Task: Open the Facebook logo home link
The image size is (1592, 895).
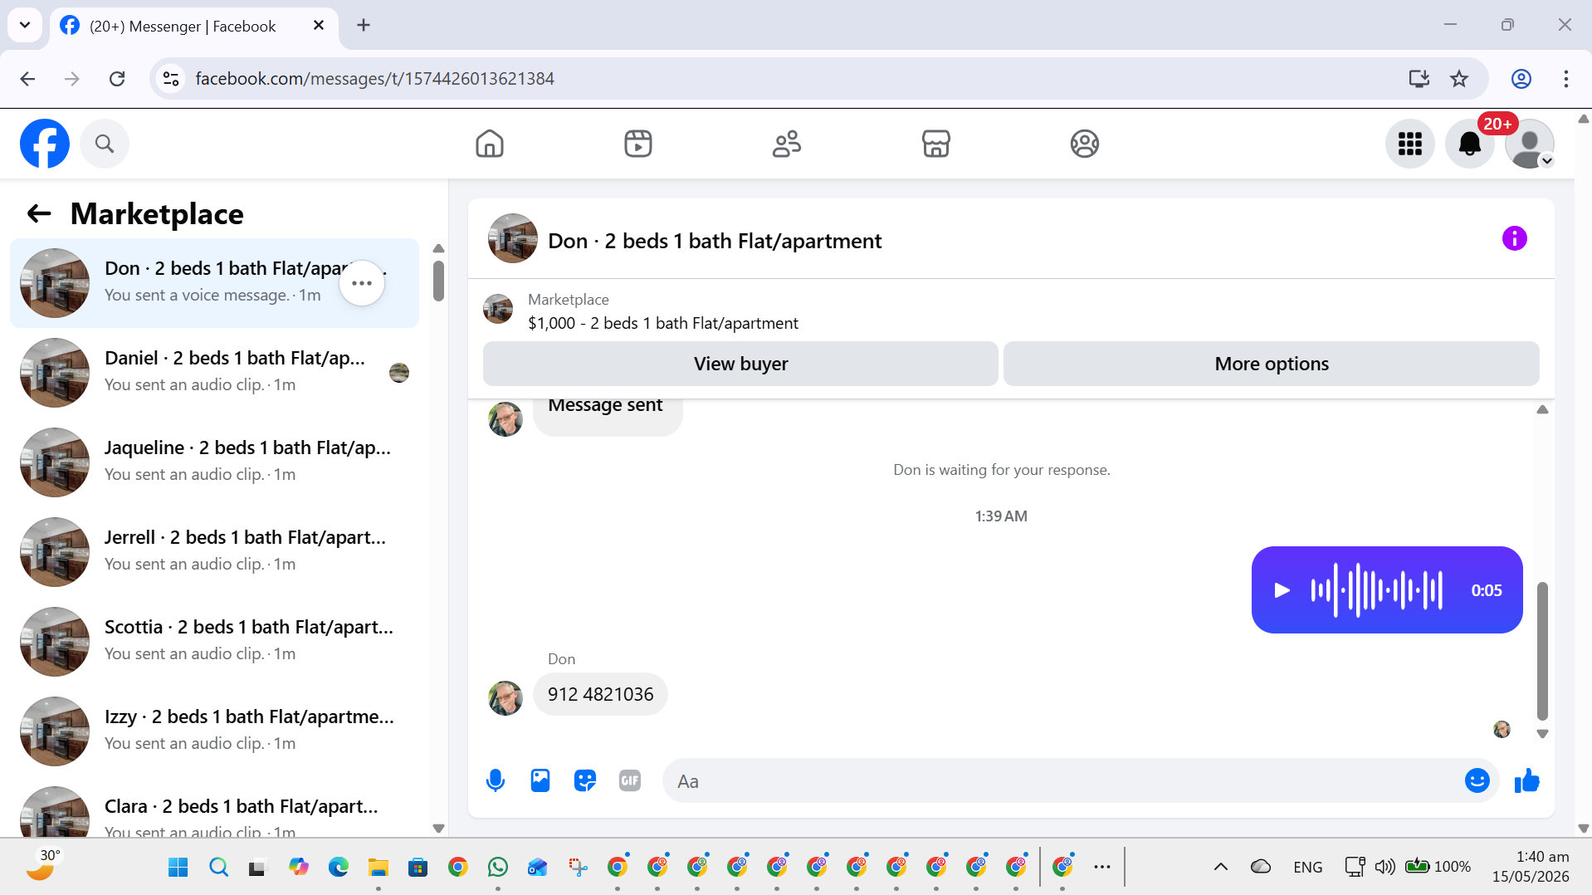Action: click(x=45, y=144)
